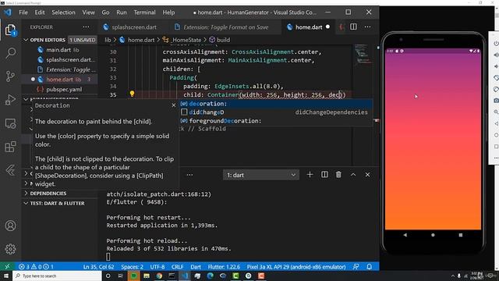The image size is (499, 281).
Task: Open the View menu
Action: [88, 12]
